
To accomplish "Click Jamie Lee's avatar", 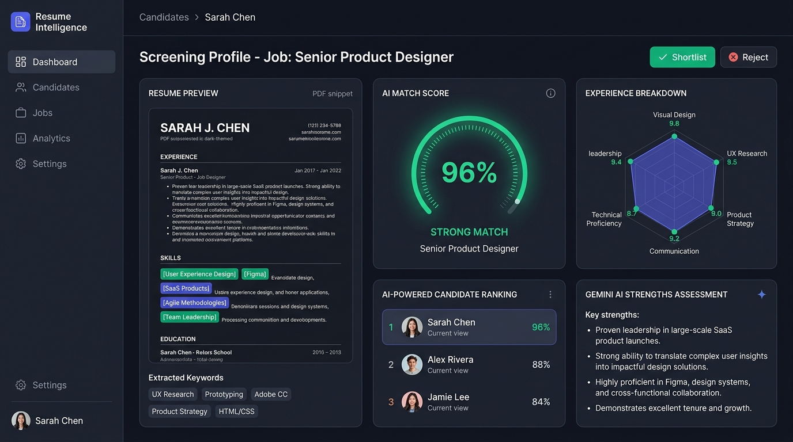I will [x=412, y=402].
